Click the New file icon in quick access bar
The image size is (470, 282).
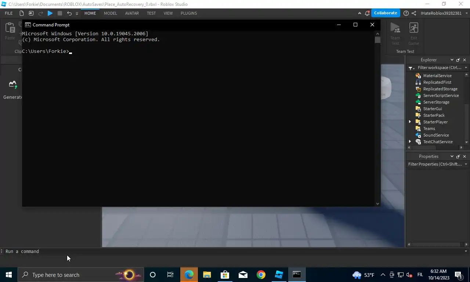22,13
